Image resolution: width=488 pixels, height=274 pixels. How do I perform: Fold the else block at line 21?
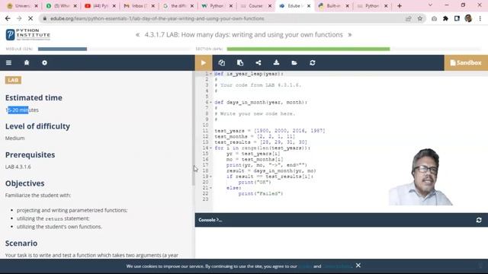tap(210, 188)
